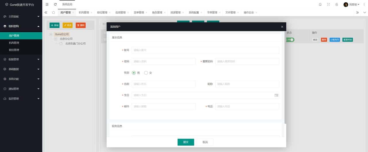
Task: Open 职位管理 in the sidebar
Action: click(x=21, y=50)
